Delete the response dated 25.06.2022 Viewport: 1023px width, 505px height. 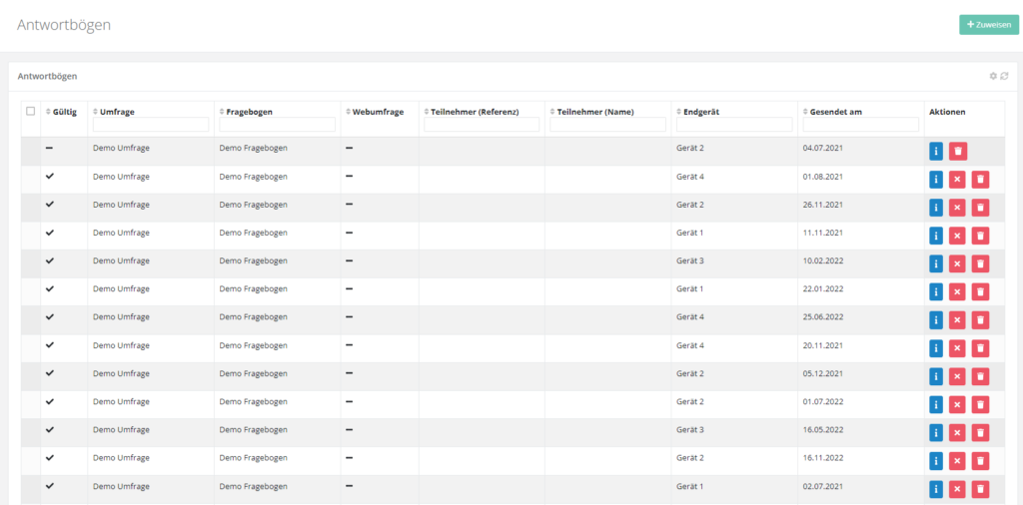coord(980,320)
